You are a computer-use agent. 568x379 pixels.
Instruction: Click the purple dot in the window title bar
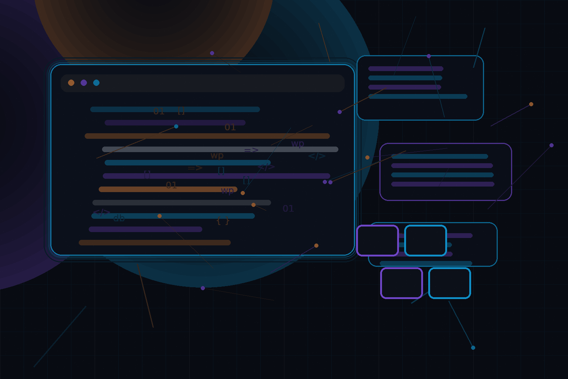tap(84, 83)
